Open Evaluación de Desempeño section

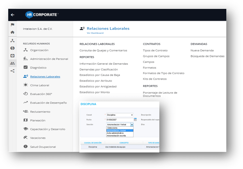tap(48, 103)
